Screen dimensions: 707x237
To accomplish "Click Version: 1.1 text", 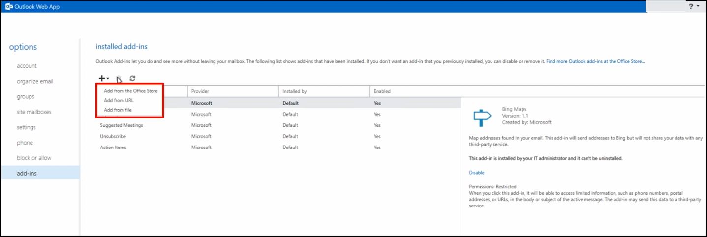I will coord(515,116).
